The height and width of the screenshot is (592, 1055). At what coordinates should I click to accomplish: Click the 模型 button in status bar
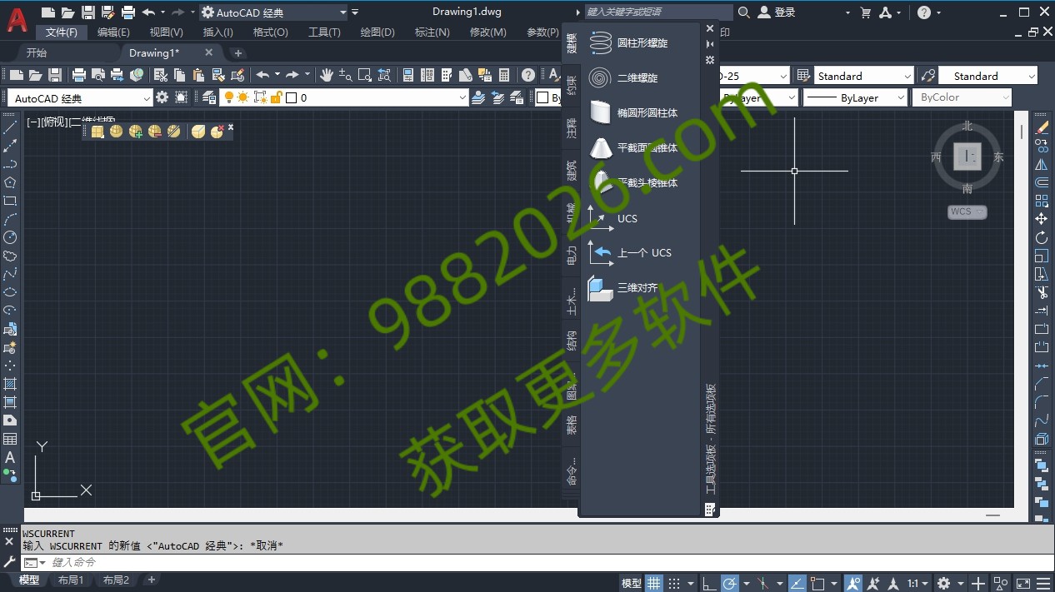[x=631, y=583]
